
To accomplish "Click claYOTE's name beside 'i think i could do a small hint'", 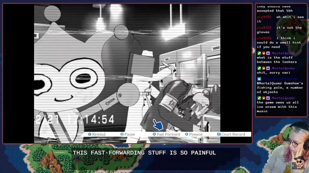I will click(264, 38).
